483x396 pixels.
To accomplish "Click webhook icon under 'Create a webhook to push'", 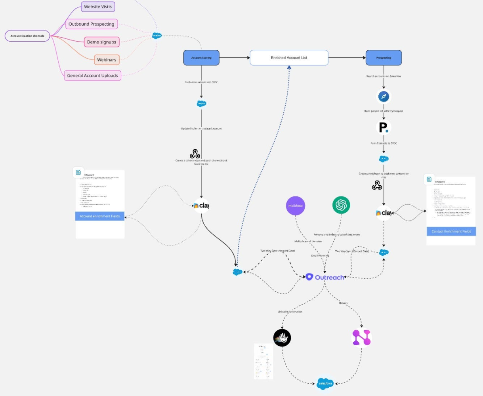I will [x=377, y=185].
